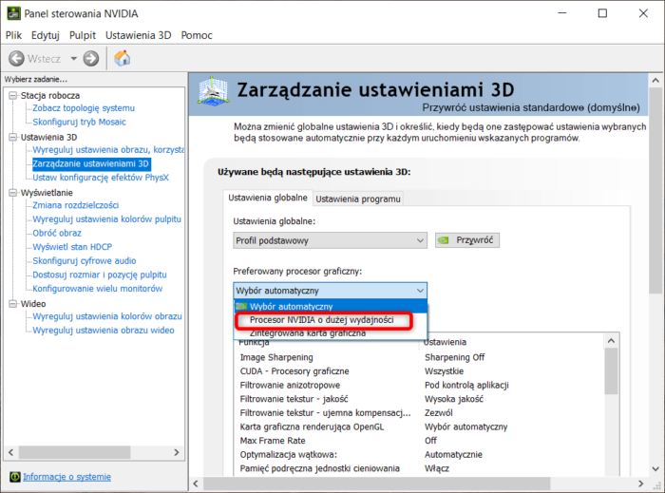Click Funkcja column header
Screen dimensions: 665x493
coord(254,343)
